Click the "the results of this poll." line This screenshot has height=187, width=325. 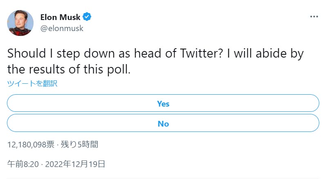pyautogui.click(x=69, y=69)
